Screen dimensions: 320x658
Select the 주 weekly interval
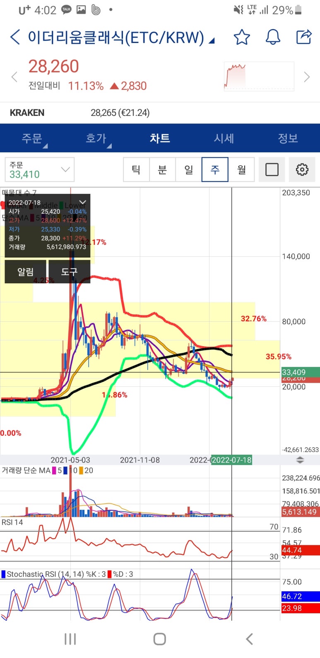point(215,170)
